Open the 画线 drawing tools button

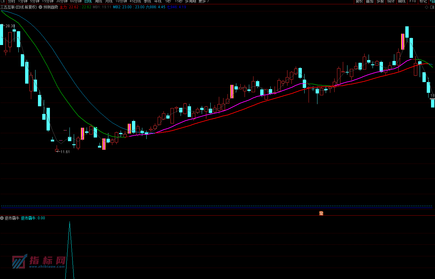tap(402, 2)
